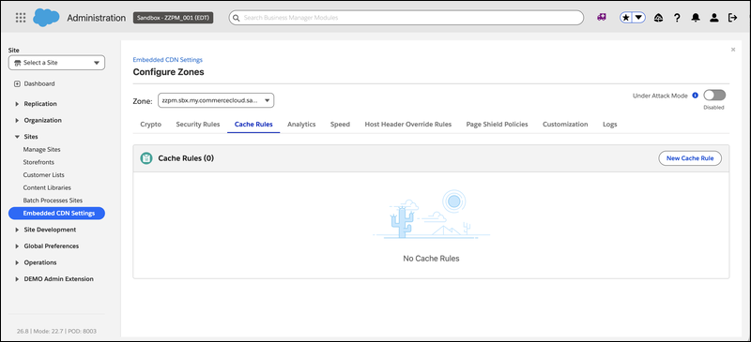Open the Dashboard item
Screen dimensions: 751x342
(39, 83)
